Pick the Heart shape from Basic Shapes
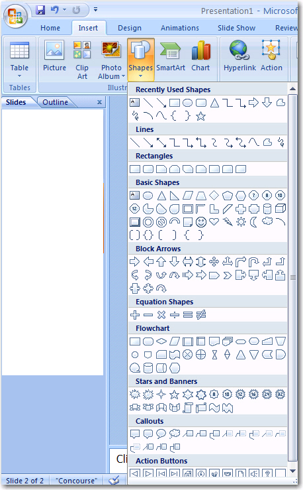This screenshot has height=490, width=303. [x=214, y=222]
